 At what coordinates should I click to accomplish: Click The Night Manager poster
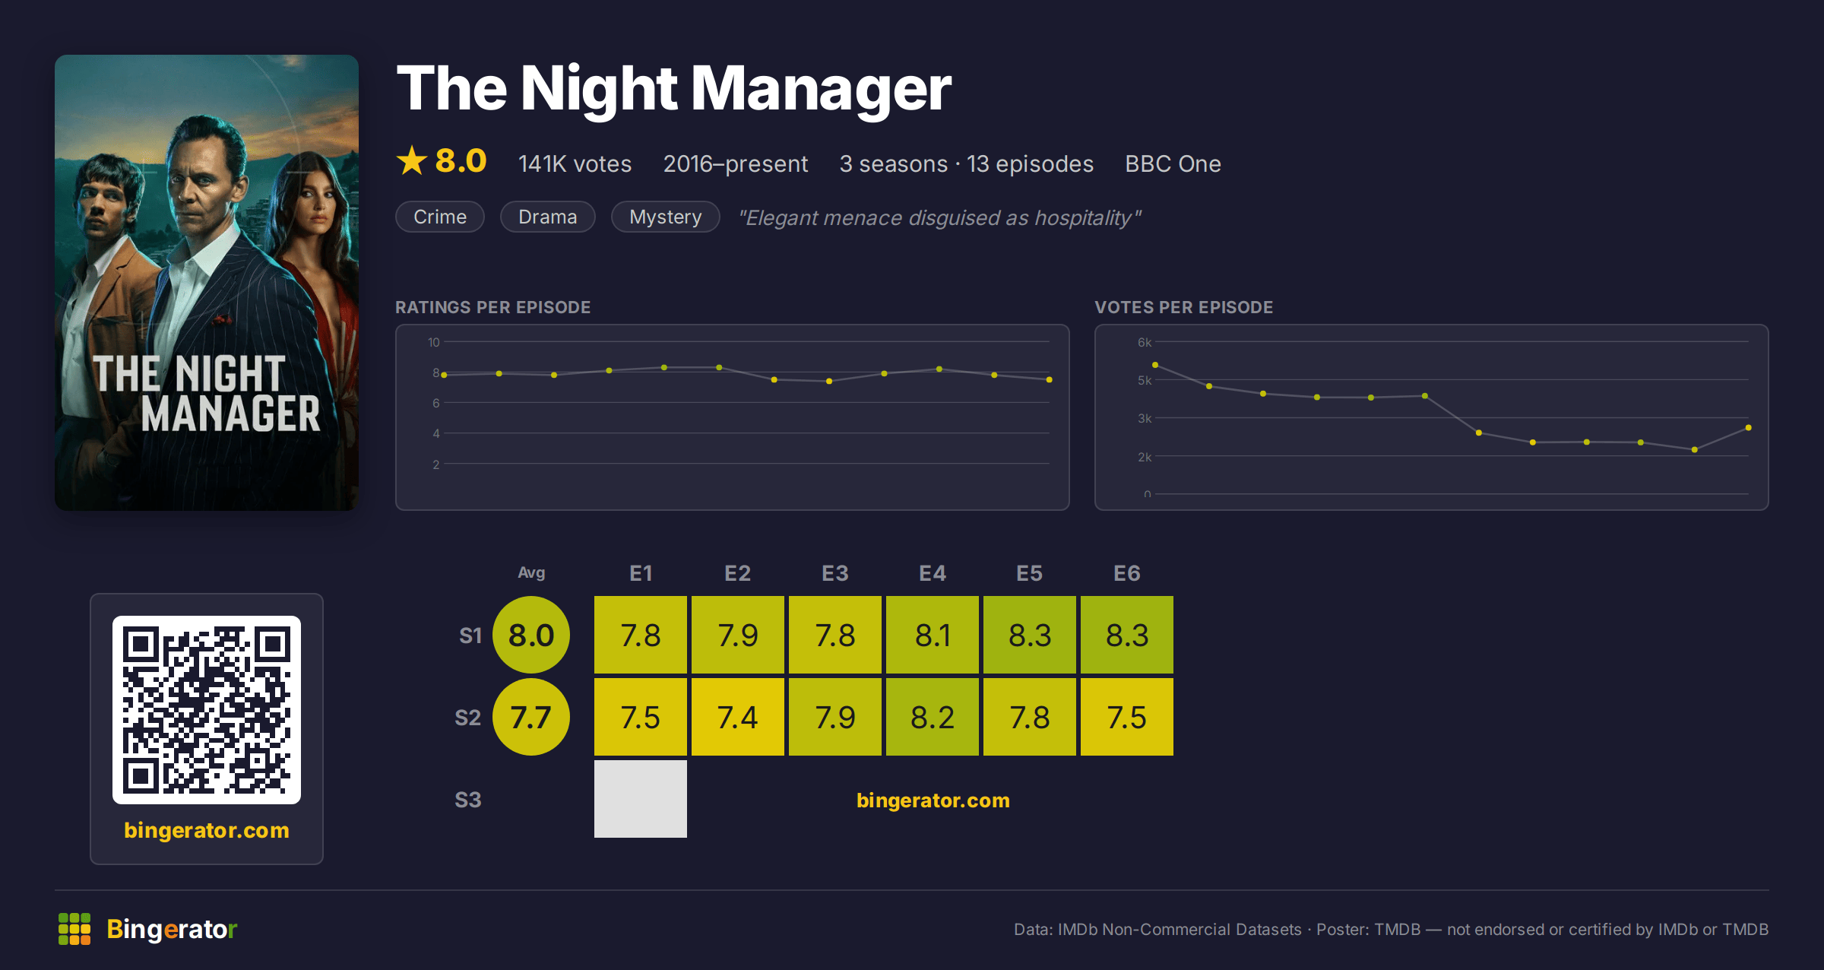pyautogui.click(x=207, y=282)
